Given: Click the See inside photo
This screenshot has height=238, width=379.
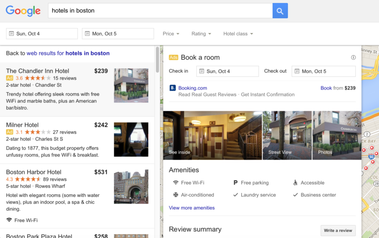Looking at the screenshot, I should 212,135.
